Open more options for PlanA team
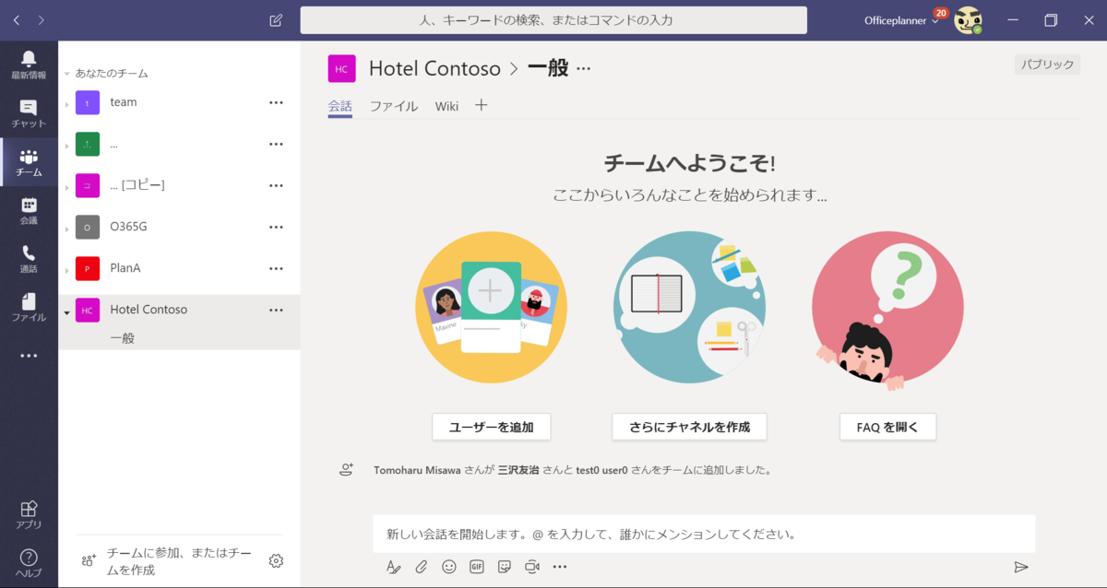Image resolution: width=1107 pixels, height=588 pixels. (276, 268)
